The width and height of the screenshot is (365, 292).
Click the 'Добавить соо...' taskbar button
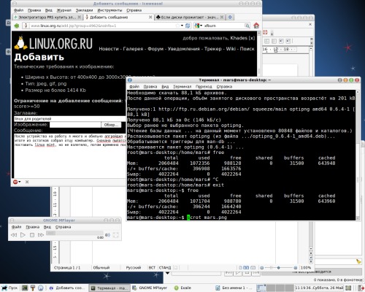66,288
